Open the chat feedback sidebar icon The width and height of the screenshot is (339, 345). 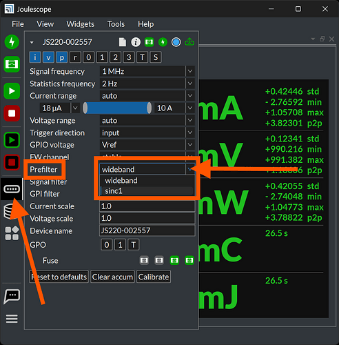[x=12, y=297]
